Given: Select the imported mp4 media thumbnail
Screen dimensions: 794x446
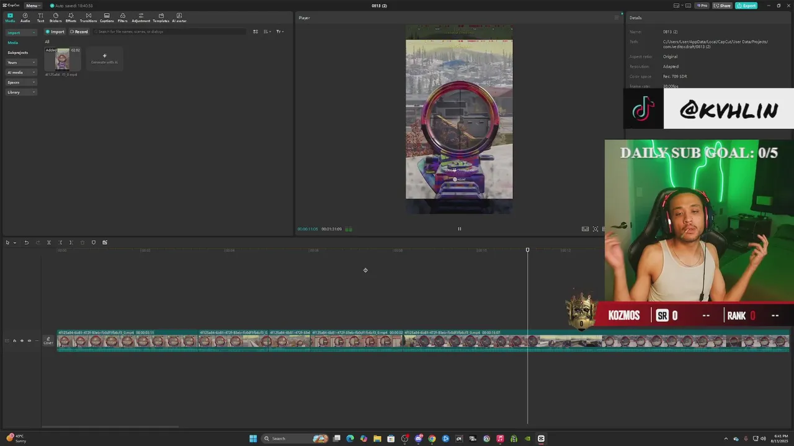Looking at the screenshot, I should click(62, 60).
